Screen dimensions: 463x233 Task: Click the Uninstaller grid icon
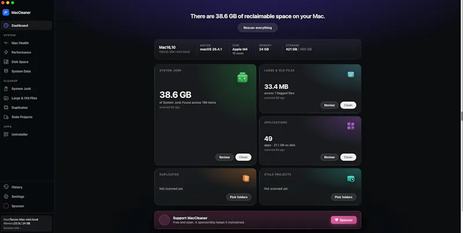point(6,134)
